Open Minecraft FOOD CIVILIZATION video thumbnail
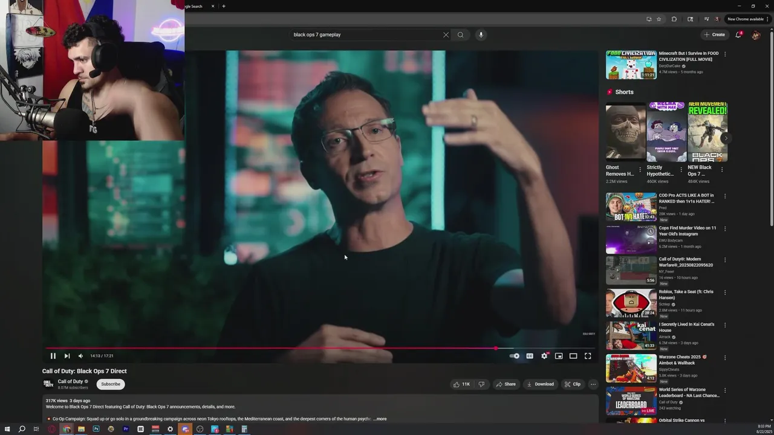The width and height of the screenshot is (774, 435). pos(631,65)
